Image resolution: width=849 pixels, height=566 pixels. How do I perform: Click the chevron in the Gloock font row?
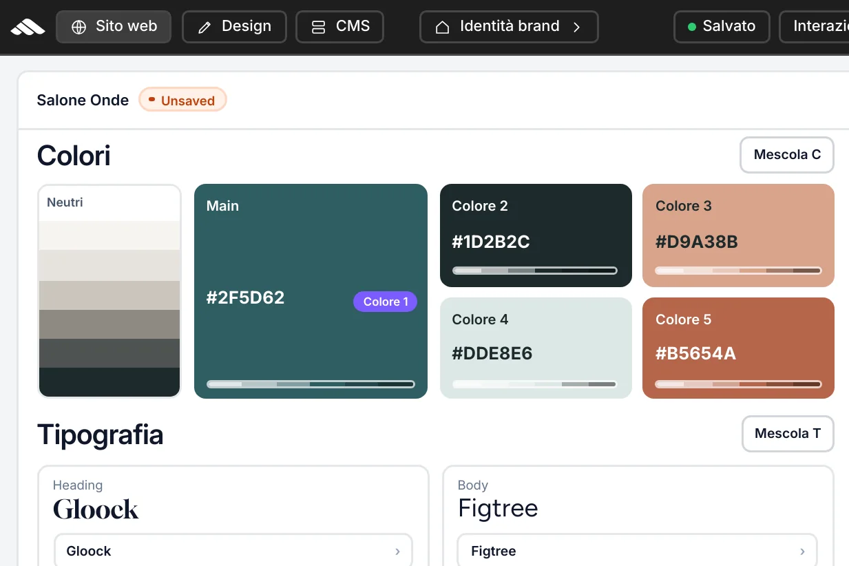(x=397, y=552)
